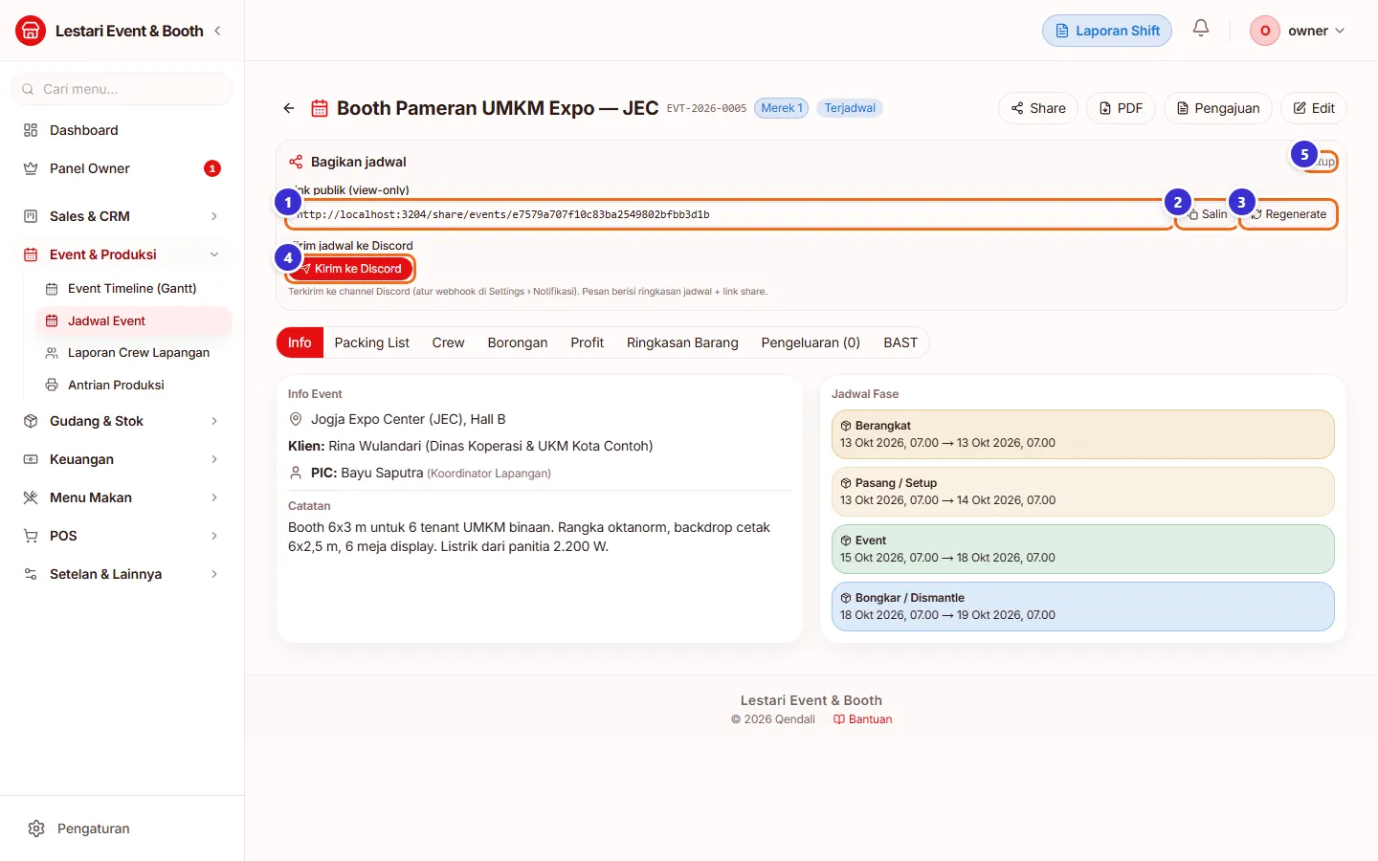Click the Kirim ke Discord button
The height and width of the screenshot is (861, 1378).
(x=351, y=269)
